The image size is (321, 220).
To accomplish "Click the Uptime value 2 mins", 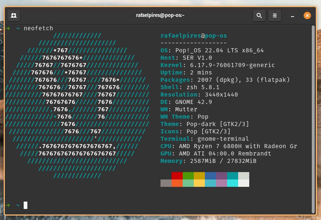I will coord(201,73).
